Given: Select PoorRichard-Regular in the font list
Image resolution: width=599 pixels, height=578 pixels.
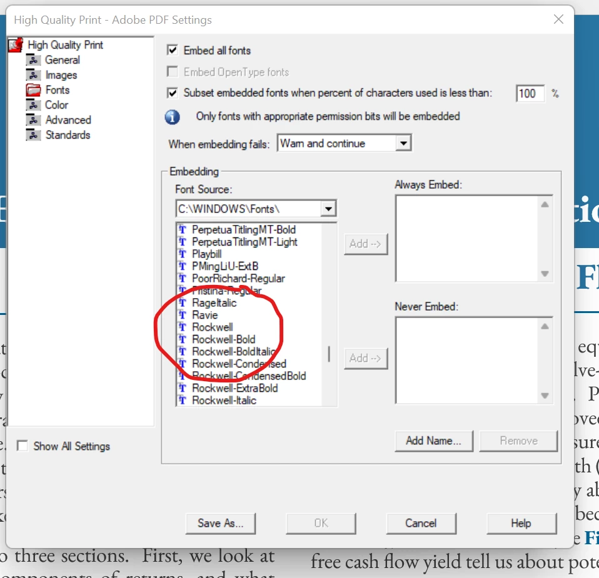Looking at the screenshot, I should (238, 278).
